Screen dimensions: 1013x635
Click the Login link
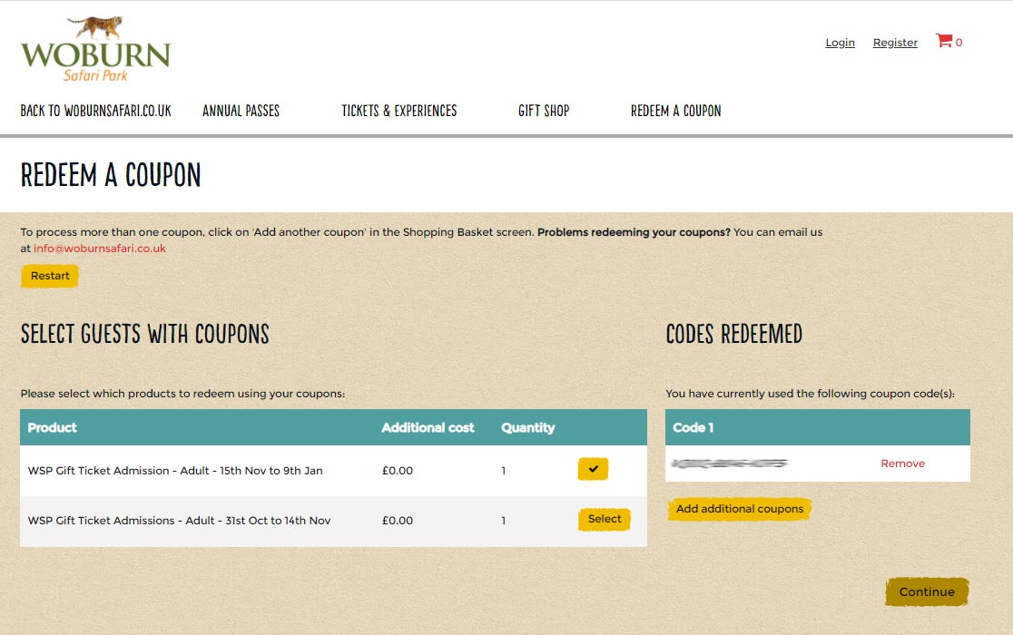(840, 43)
